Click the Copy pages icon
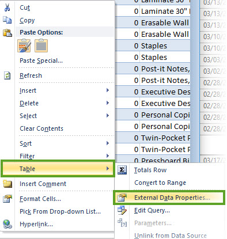The width and height of the screenshot is (227, 239). pos(7,20)
